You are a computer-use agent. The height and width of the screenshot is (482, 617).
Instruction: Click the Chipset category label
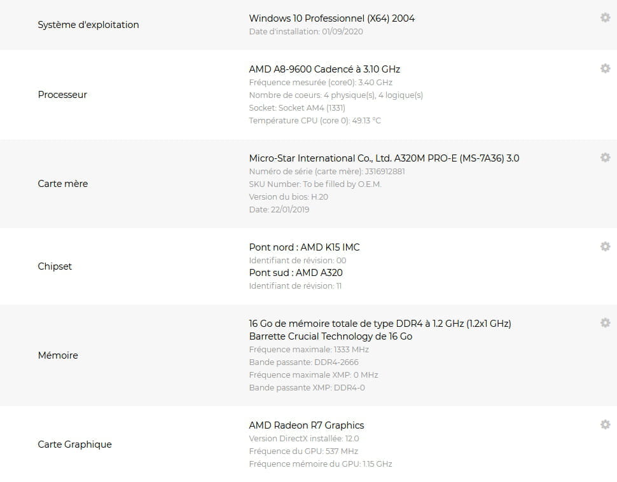click(55, 266)
